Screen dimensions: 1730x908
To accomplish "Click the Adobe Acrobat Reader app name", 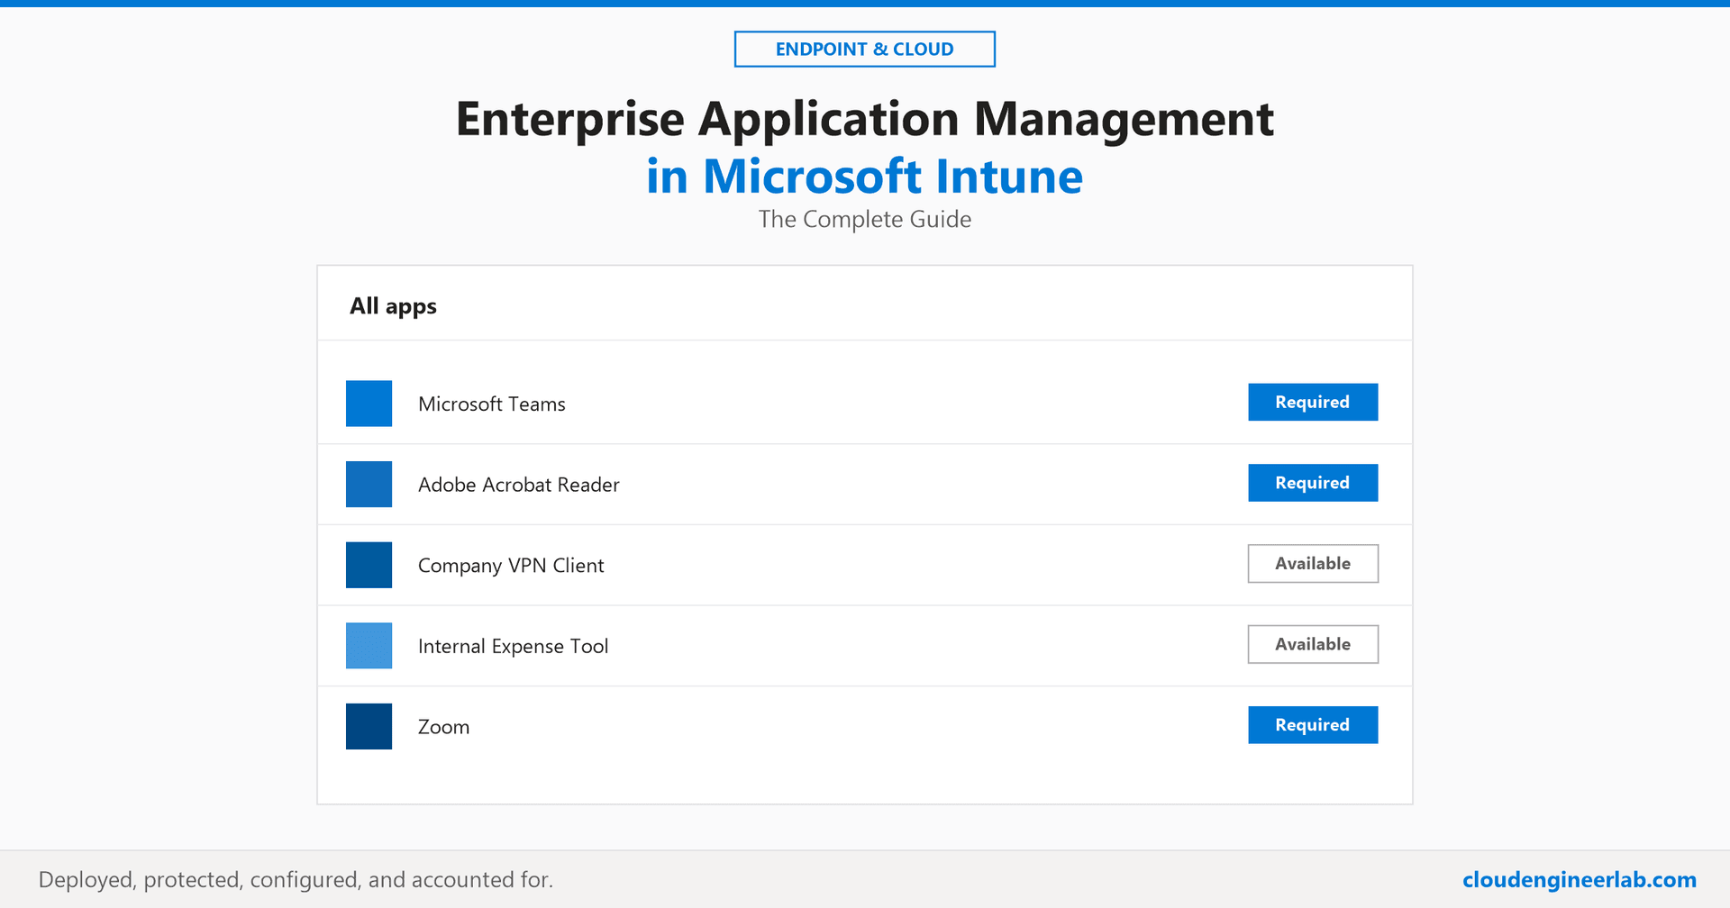I will [x=519, y=485].
